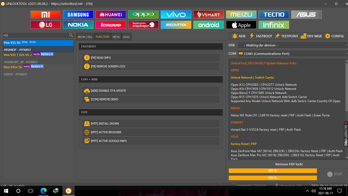Run [MTP] INSTALL DRIVER
The width and height of the screenshot is (348, 196).
tap(151, 124)
